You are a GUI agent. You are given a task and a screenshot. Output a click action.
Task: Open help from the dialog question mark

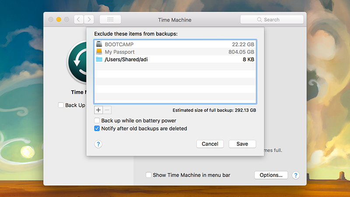98,144
